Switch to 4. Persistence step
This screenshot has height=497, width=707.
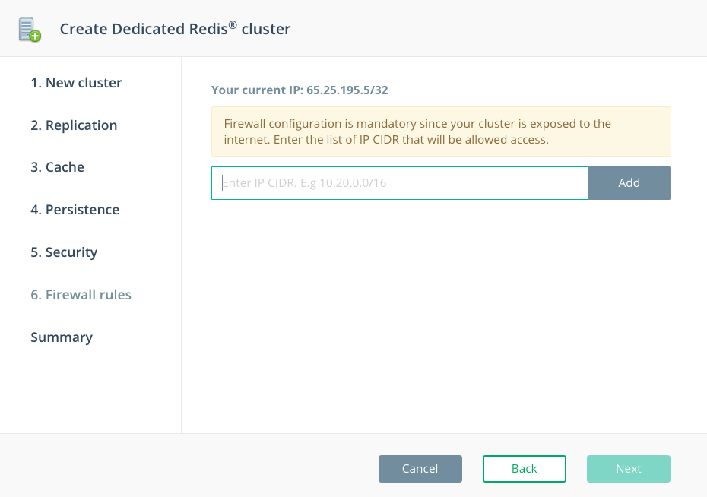pyautogui.click(x=75, y=210)
